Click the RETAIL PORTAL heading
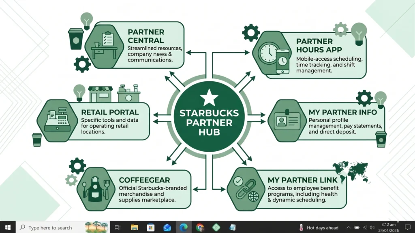 (110, 112)
